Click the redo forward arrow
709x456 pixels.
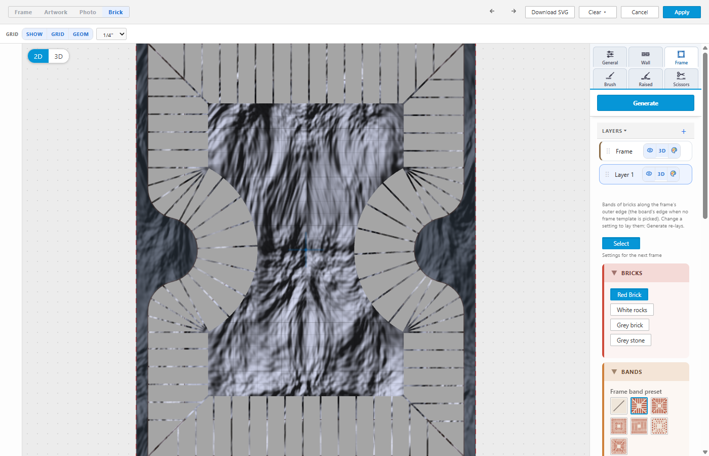514,11
